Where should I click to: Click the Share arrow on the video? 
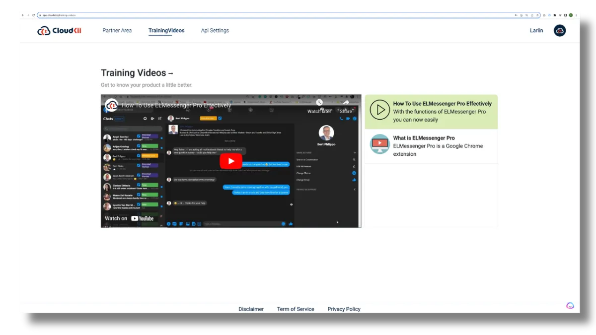point(346,103)
